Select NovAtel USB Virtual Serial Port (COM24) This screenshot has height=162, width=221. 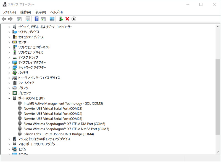53,114
